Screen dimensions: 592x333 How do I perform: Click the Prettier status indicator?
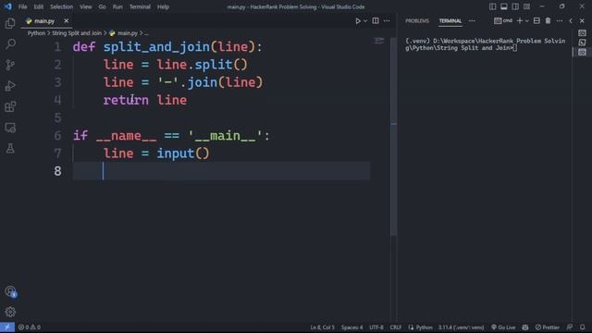[547, 327]
